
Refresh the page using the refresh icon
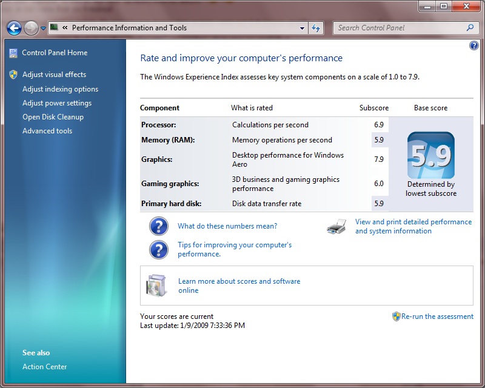pyautogui.click(x=316, y=28)
